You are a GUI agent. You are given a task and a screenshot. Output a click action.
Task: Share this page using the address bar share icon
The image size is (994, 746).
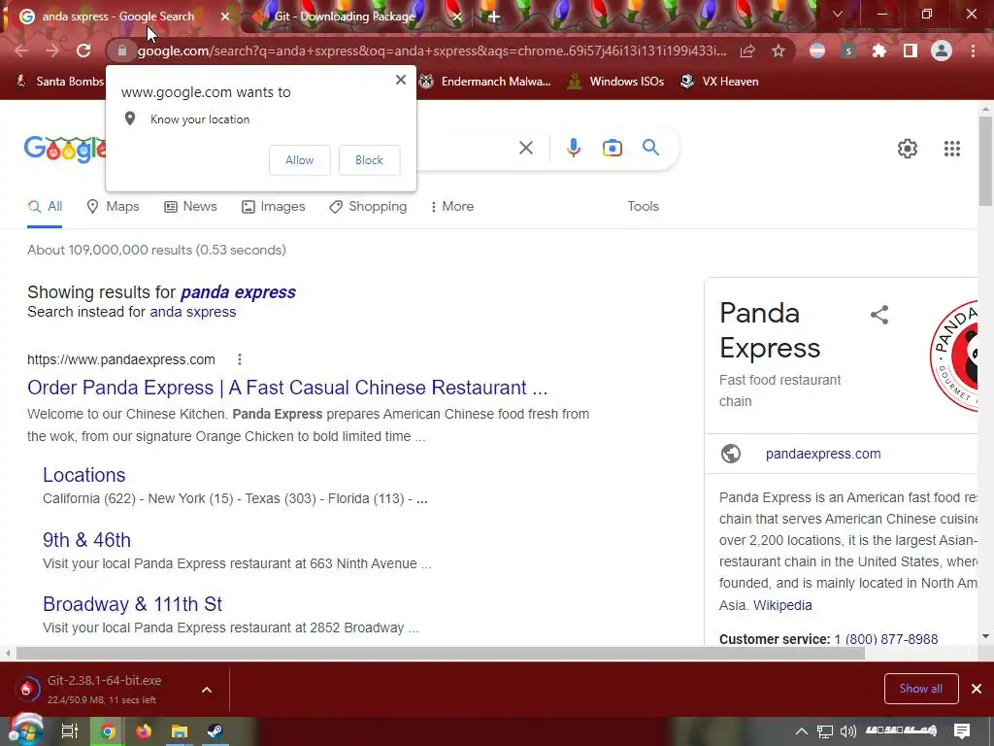747,51
